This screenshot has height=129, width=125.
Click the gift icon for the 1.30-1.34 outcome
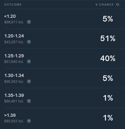(29, 81)
